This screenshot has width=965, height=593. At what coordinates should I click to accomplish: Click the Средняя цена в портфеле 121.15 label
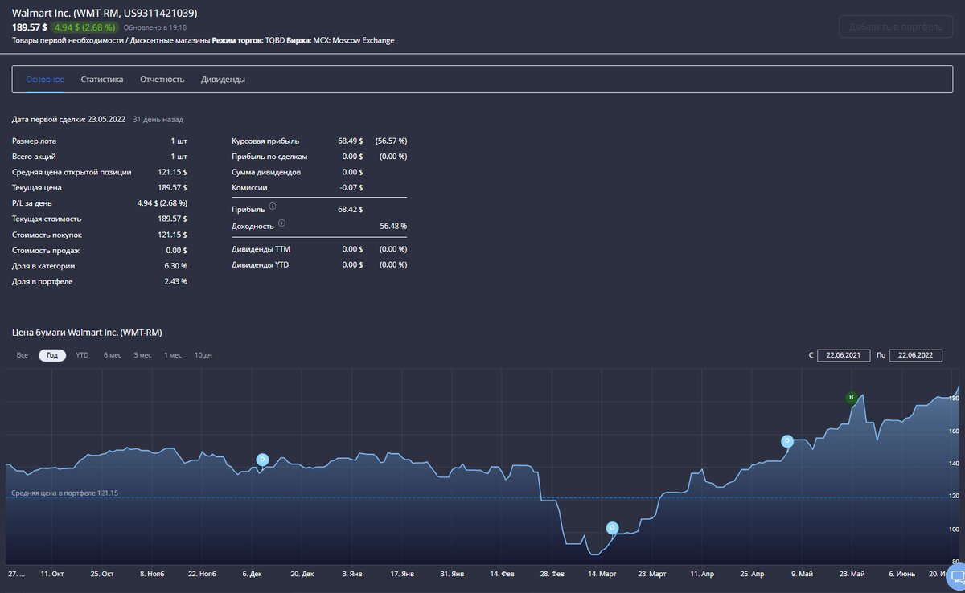click(65, 493)
